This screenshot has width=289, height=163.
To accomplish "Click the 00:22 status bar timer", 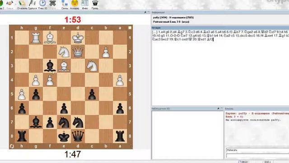I will coord(243,162).
